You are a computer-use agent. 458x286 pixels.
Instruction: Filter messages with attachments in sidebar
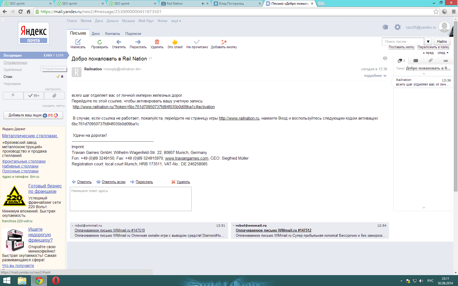tap(55, 96)
